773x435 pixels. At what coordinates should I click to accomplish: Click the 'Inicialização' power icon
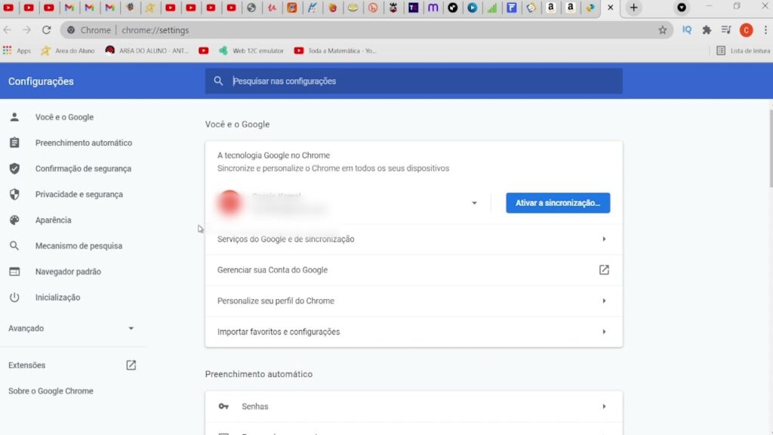pos(14,298)
